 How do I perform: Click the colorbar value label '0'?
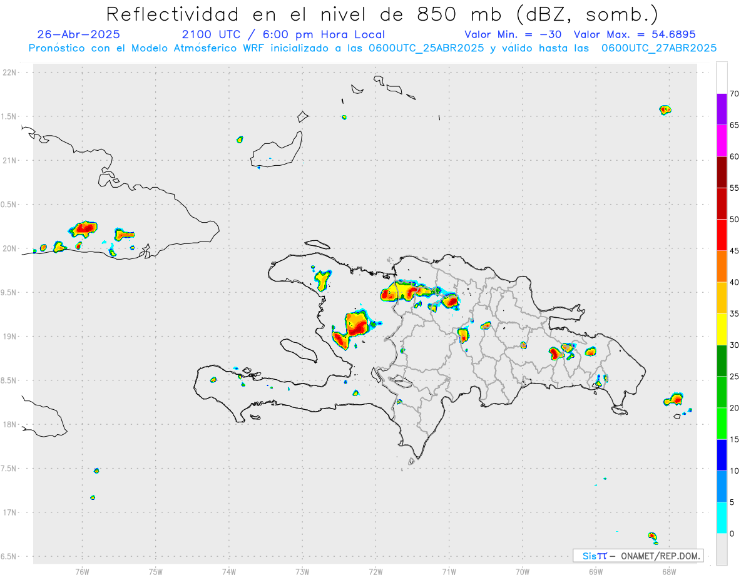point(732,534)
